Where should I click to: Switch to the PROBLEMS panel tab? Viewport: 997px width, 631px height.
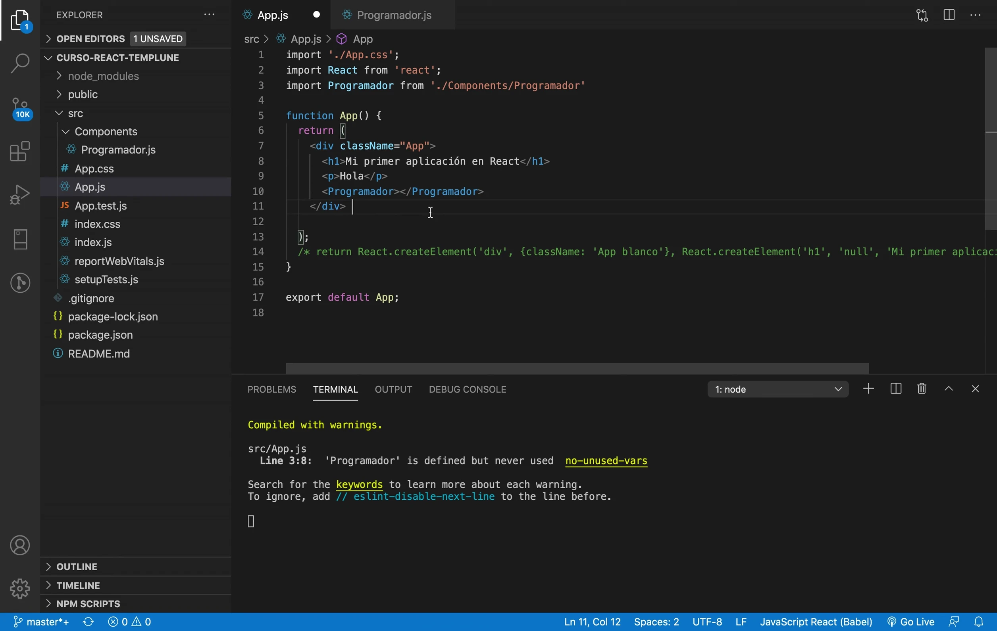point(271,389)
